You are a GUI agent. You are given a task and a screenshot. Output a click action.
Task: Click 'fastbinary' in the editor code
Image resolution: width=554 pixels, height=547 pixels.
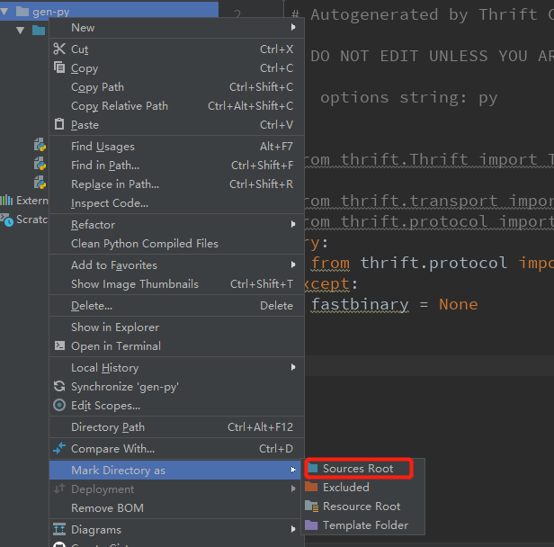tap(360, 304)
